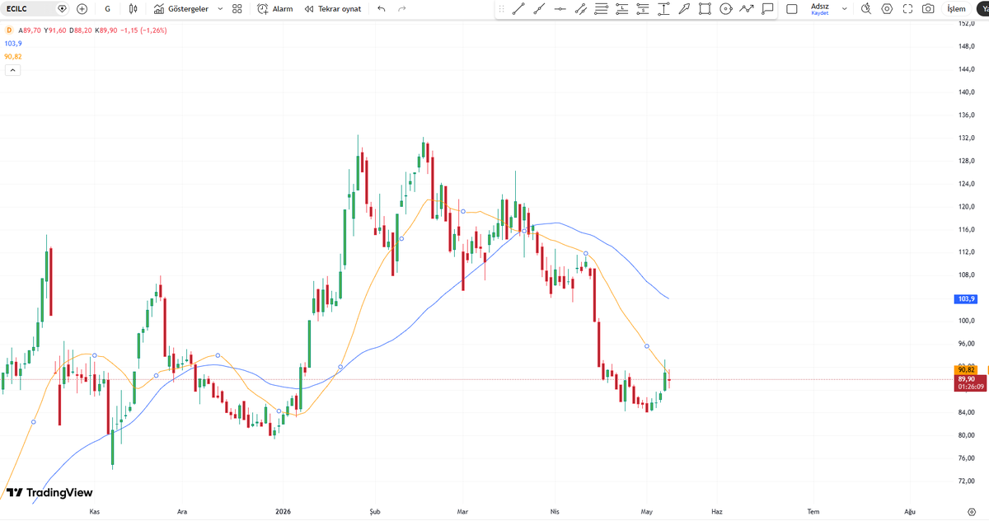Collapse the indicator legend with chevron

point(12,71)
